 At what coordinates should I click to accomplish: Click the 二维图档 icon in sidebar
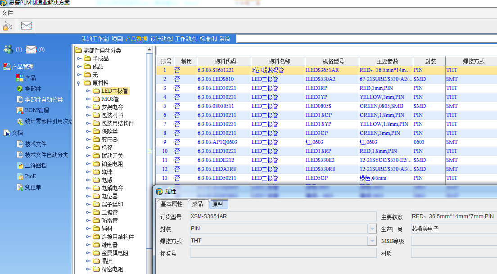(19, 166)
